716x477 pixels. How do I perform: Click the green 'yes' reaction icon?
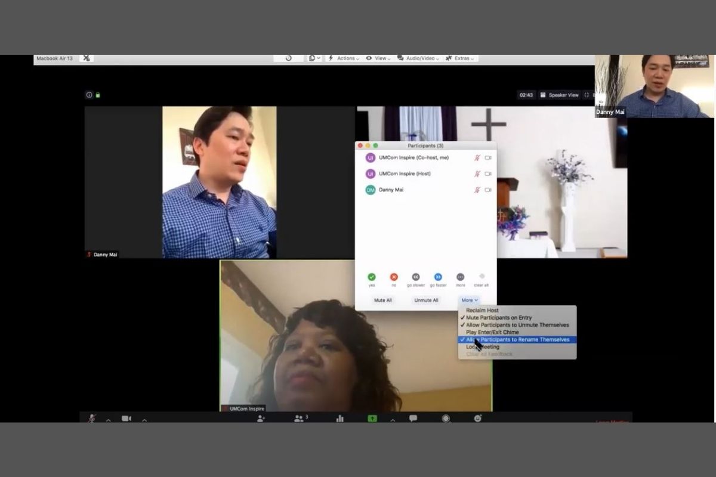point(372,277)
